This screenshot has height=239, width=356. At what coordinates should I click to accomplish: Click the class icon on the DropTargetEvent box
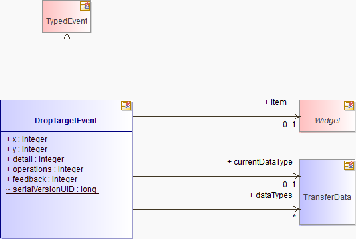[126, 106]
